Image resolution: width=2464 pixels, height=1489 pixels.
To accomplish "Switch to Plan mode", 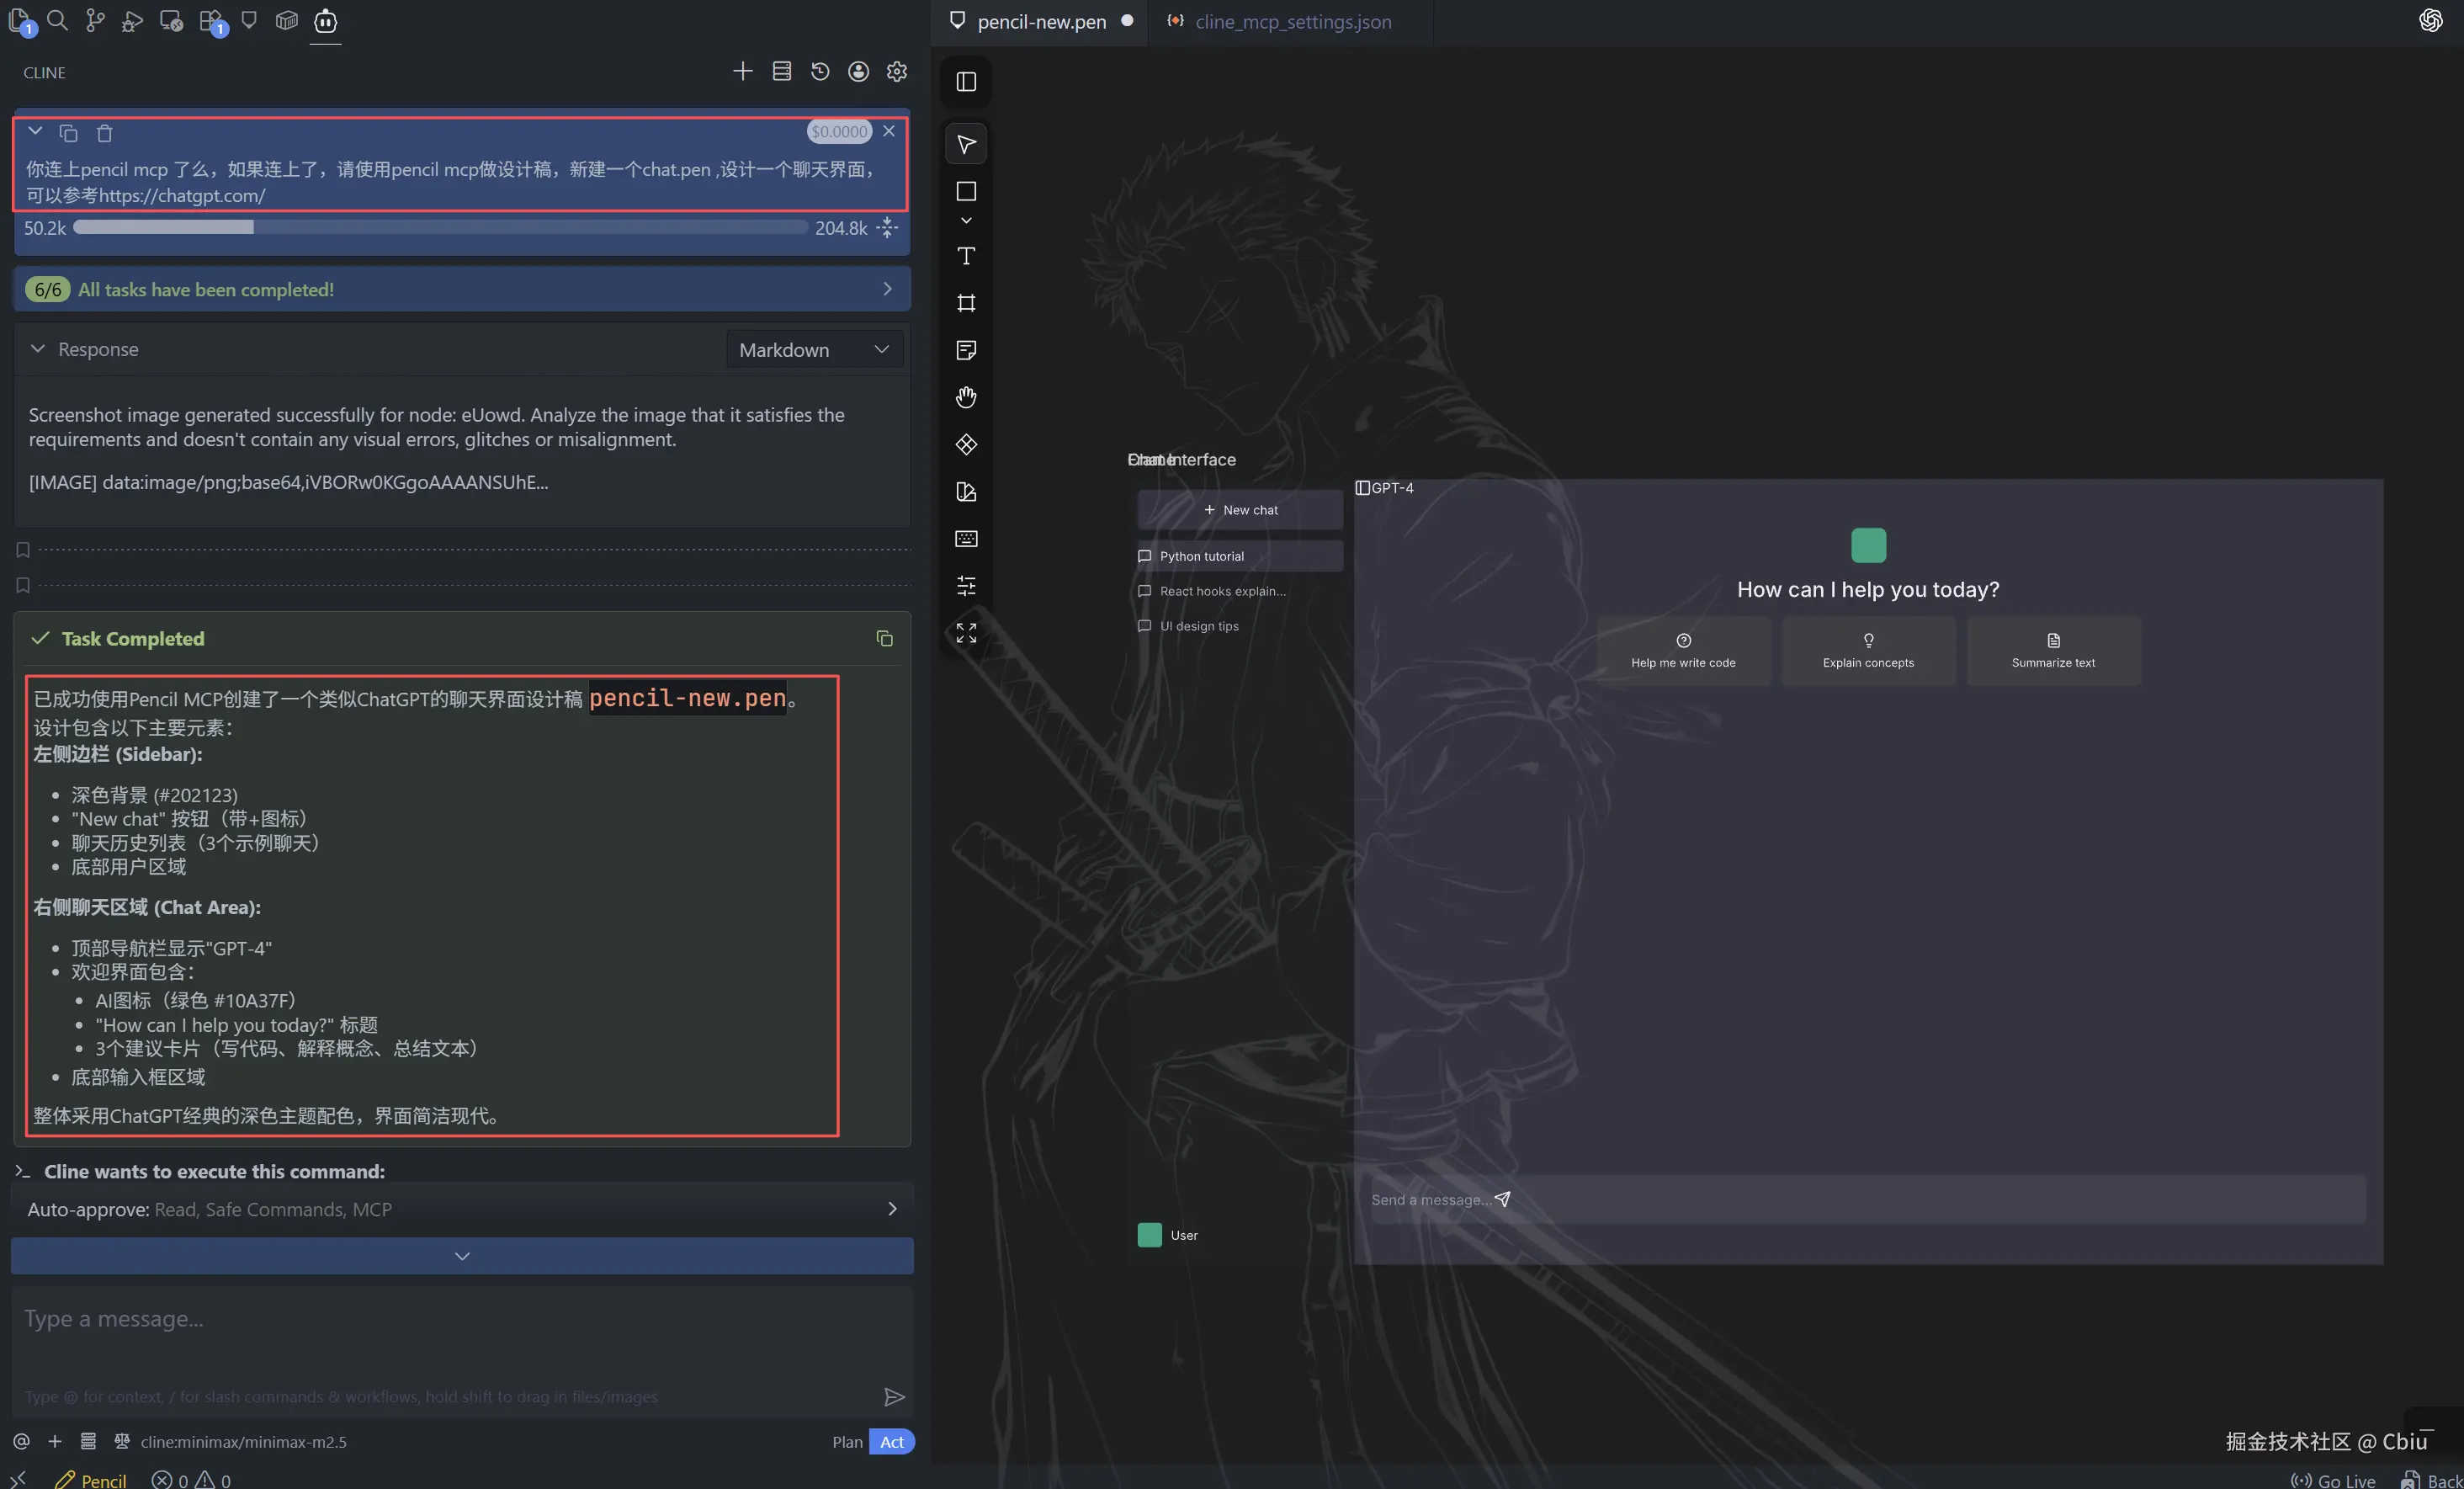I will point(846,1441).
